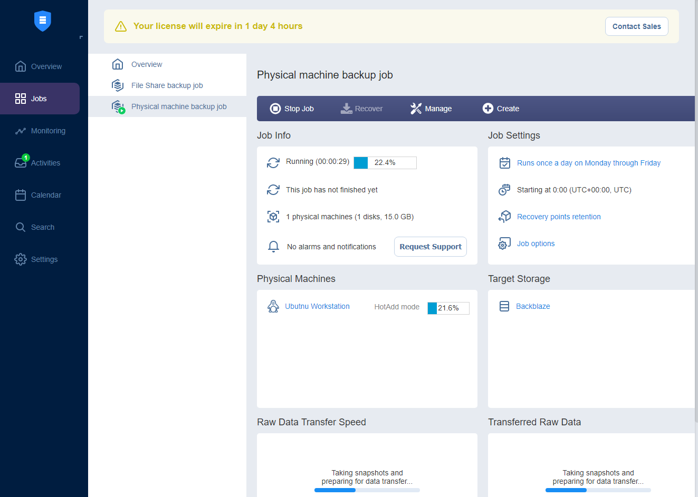Open Settings gear icon in sidebar

21,259
